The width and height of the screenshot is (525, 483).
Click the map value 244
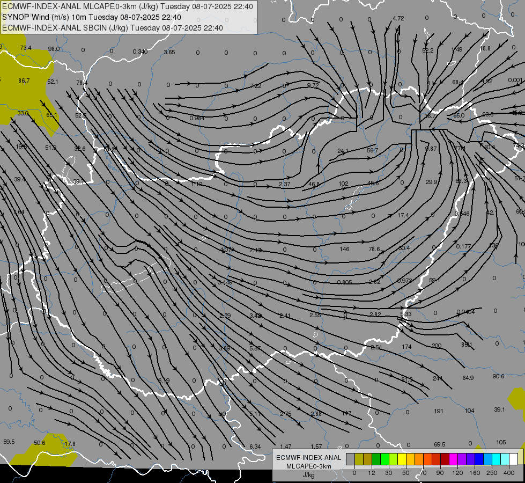[x=438, y=378]
